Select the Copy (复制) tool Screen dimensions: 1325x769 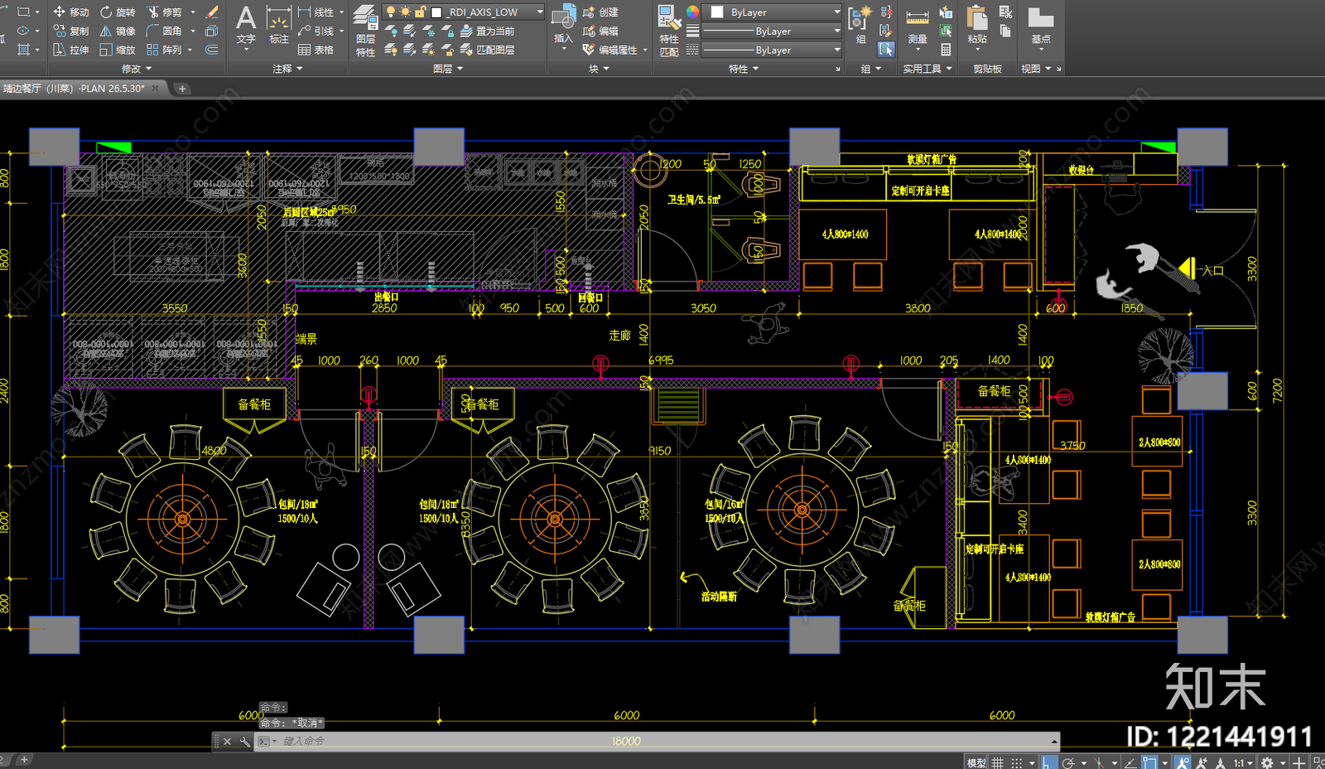pos(71,31)
